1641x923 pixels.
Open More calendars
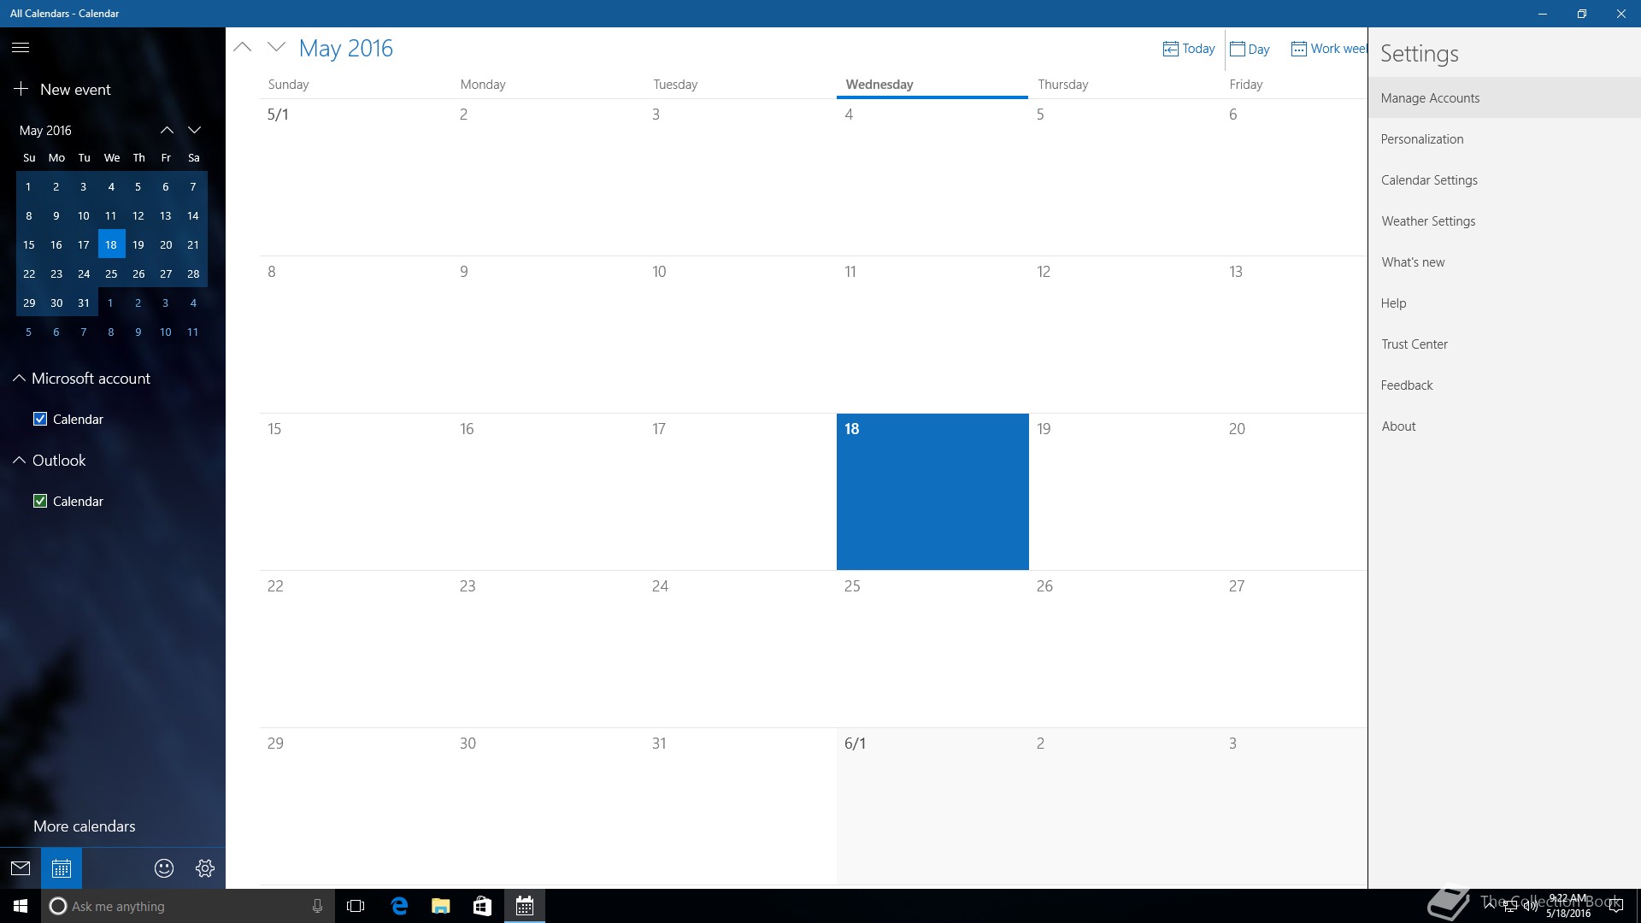pos(85,826)
